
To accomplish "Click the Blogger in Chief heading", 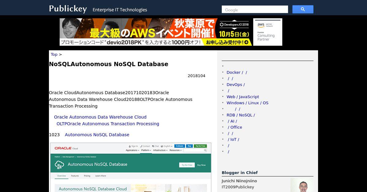I will 239,172.
